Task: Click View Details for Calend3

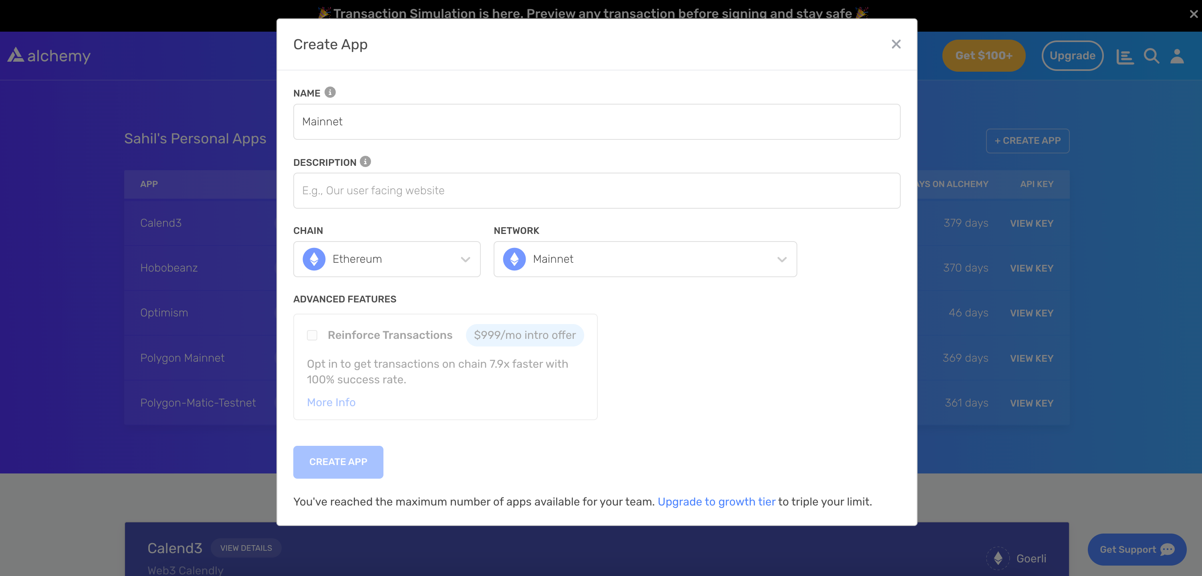Action: [246, 548]
